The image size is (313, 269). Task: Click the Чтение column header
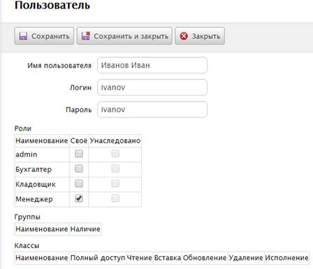140,258
